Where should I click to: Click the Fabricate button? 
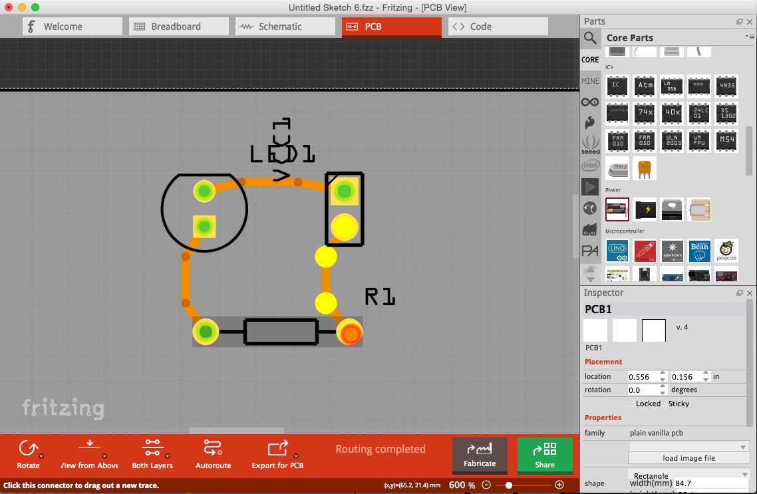480,455
